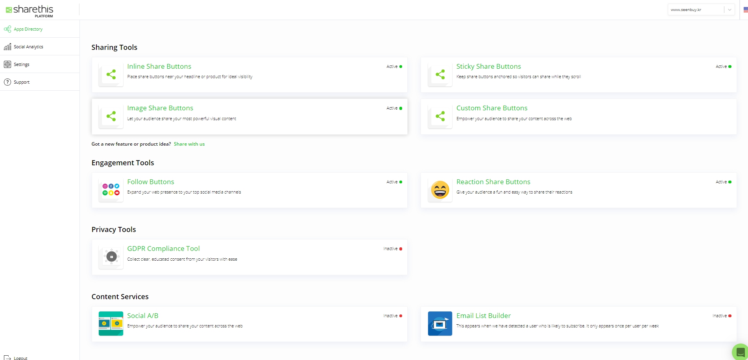The height and width of the screenshot is (360, 748).
Task: Click the Email List Builder icon
Action: tap(440, 323)
